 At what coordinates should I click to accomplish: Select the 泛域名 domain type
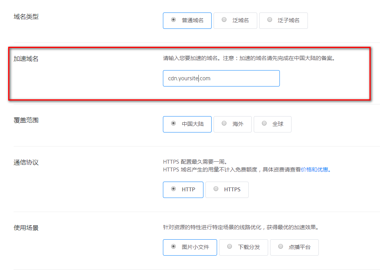coord(235,21)
